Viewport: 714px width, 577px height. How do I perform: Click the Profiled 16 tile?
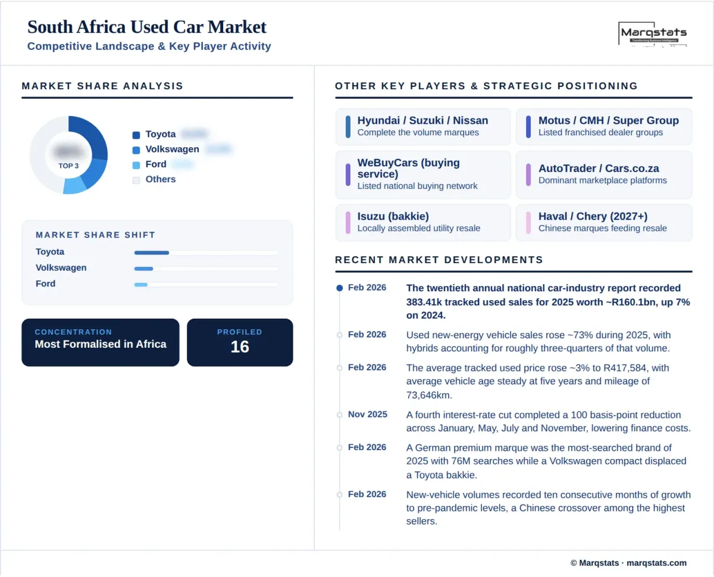[x=240, y=342]
